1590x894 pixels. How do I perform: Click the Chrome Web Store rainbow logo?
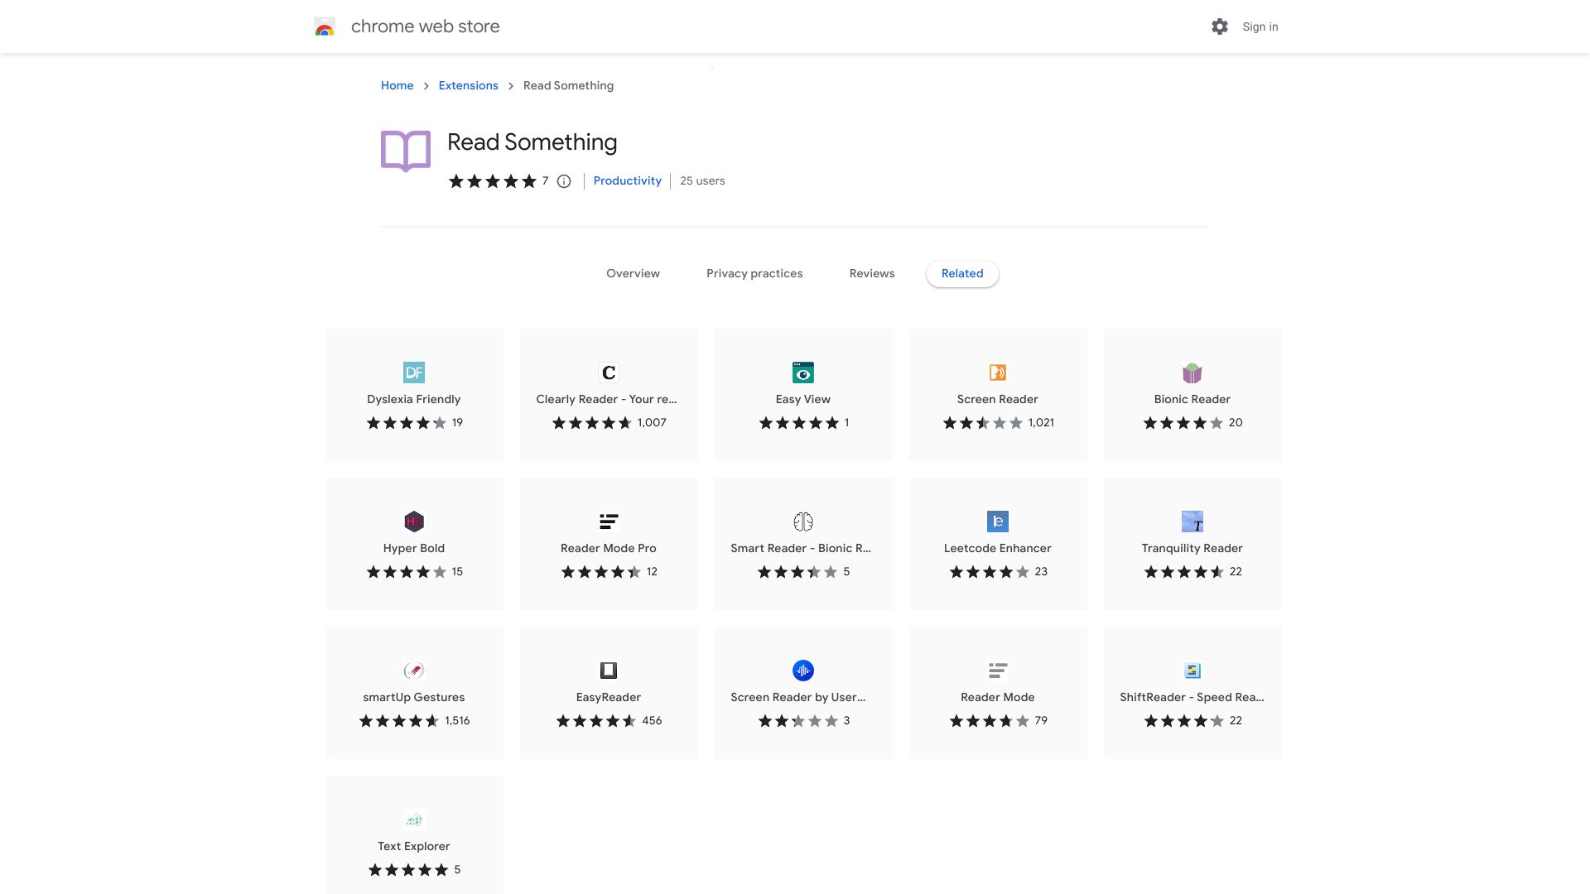point(325,26)
